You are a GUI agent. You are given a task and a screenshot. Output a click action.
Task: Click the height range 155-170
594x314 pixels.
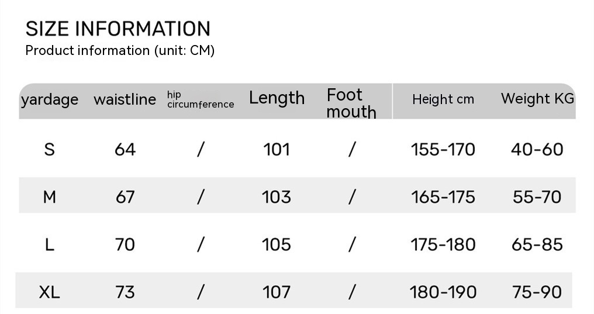click(x=443, y=150)
